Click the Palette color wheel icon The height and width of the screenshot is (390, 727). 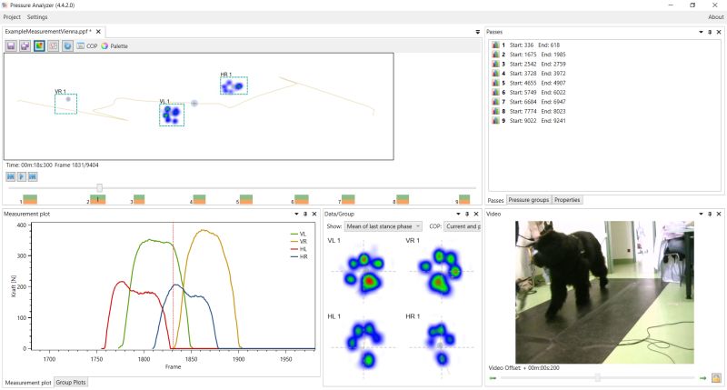[x=105, y=45]
